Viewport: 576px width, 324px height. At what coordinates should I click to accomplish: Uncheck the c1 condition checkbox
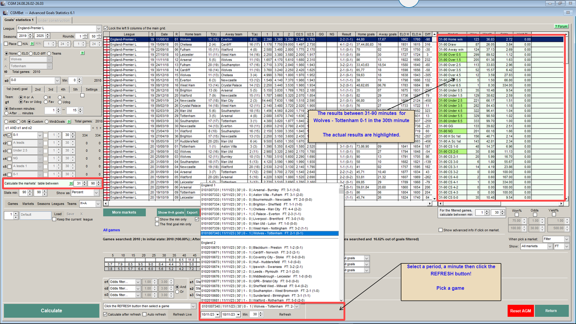[x=10, y=136]
